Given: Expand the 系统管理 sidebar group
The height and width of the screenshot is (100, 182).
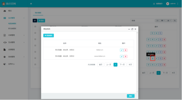Looking at the screenshot, I should [x=14, y=57].
